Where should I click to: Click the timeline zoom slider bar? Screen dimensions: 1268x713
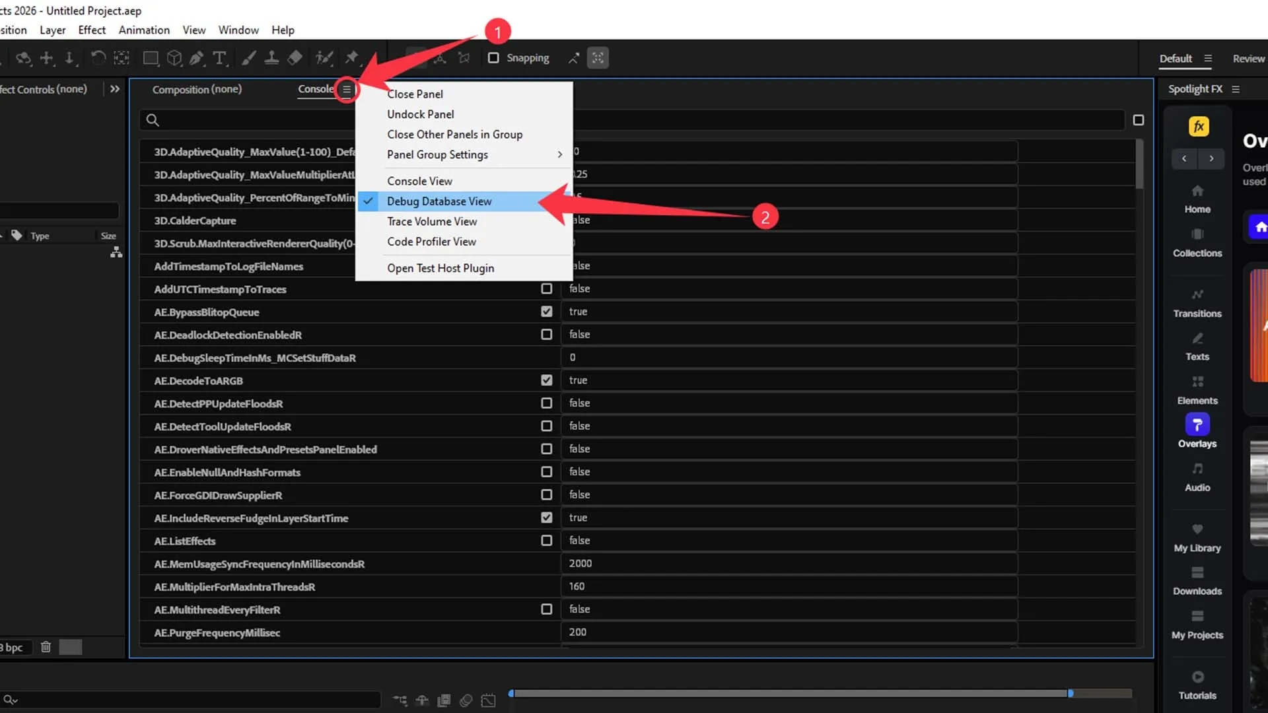point(789,693)
